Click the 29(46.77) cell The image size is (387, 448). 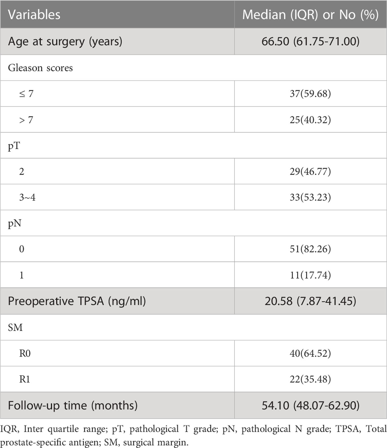311,171
